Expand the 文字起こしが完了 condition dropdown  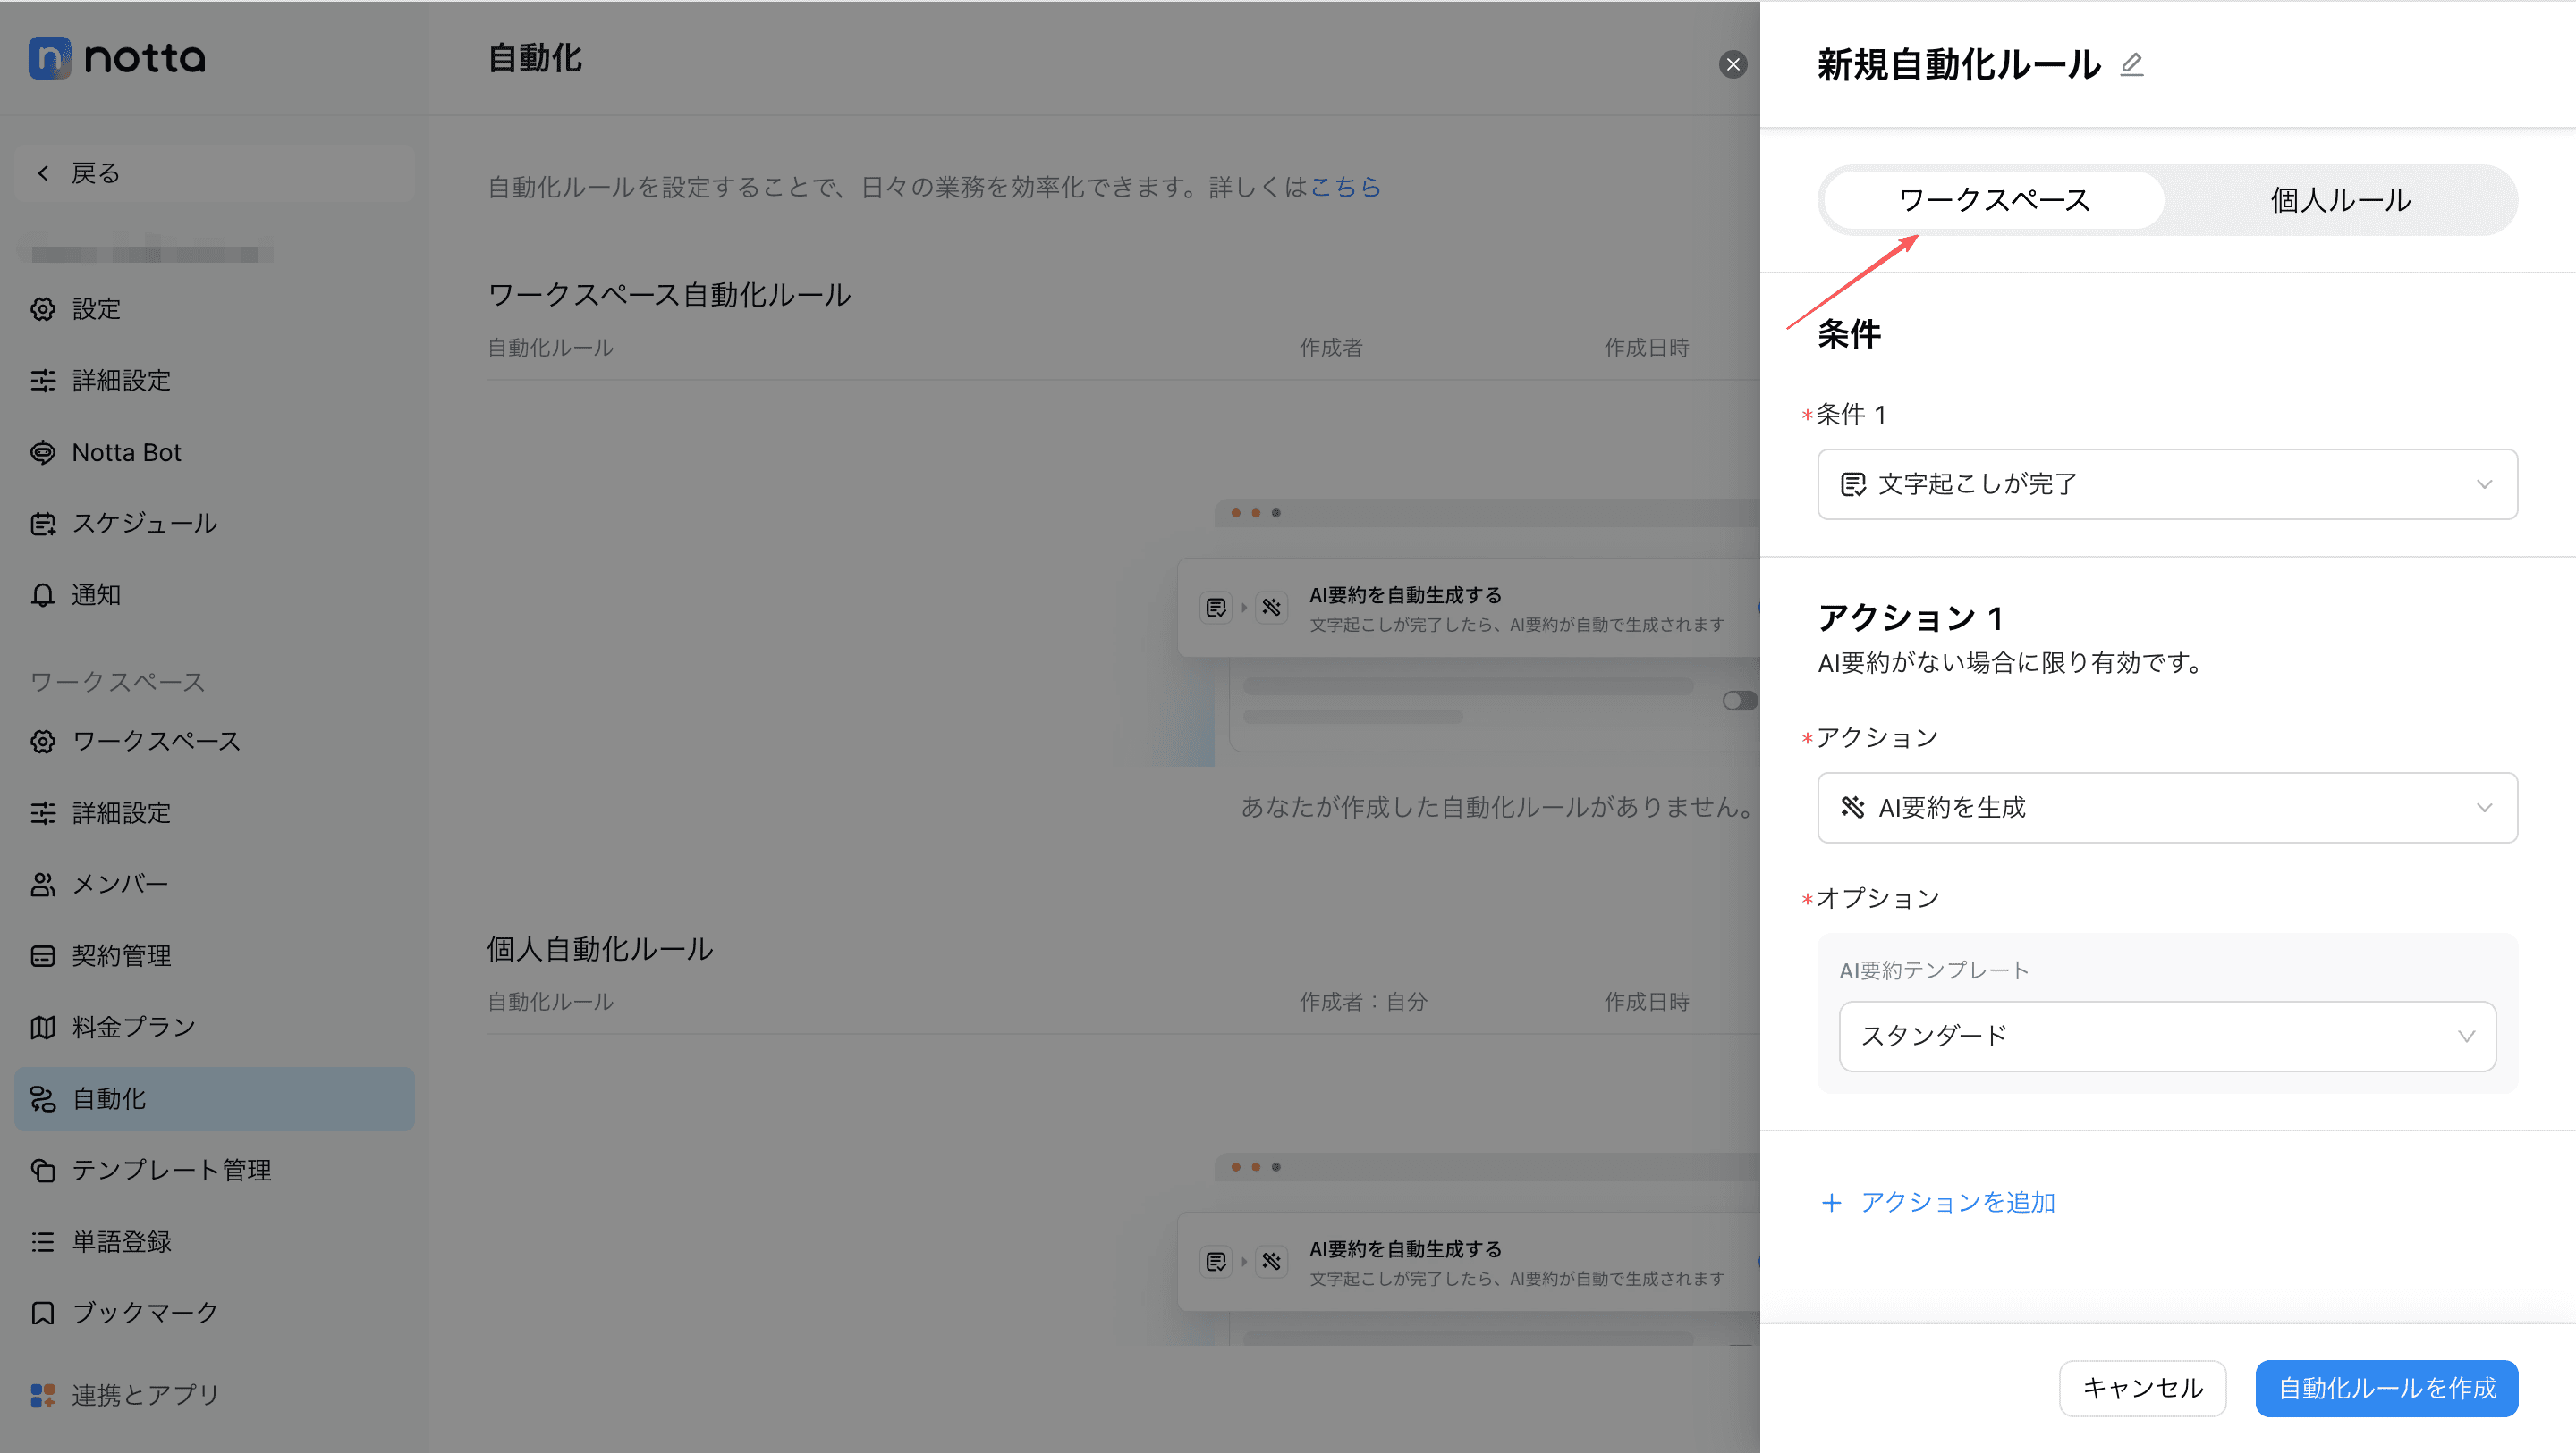coord(2166,484)
